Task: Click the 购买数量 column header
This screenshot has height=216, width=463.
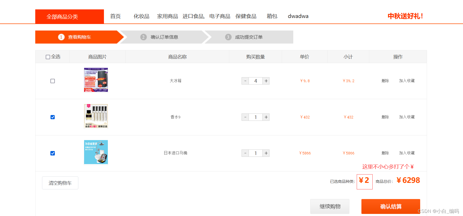Action: pyautogui.click(x=256, y=57)
